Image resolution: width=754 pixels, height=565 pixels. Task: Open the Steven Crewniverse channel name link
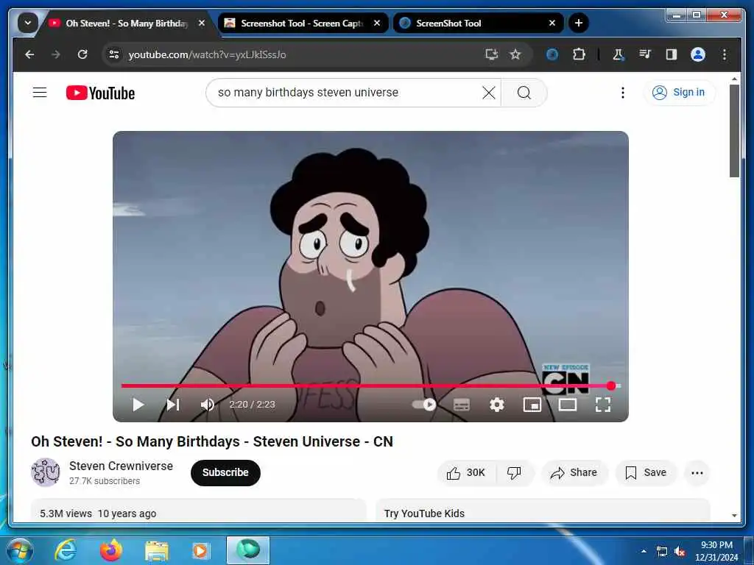(x=121, y=466)
